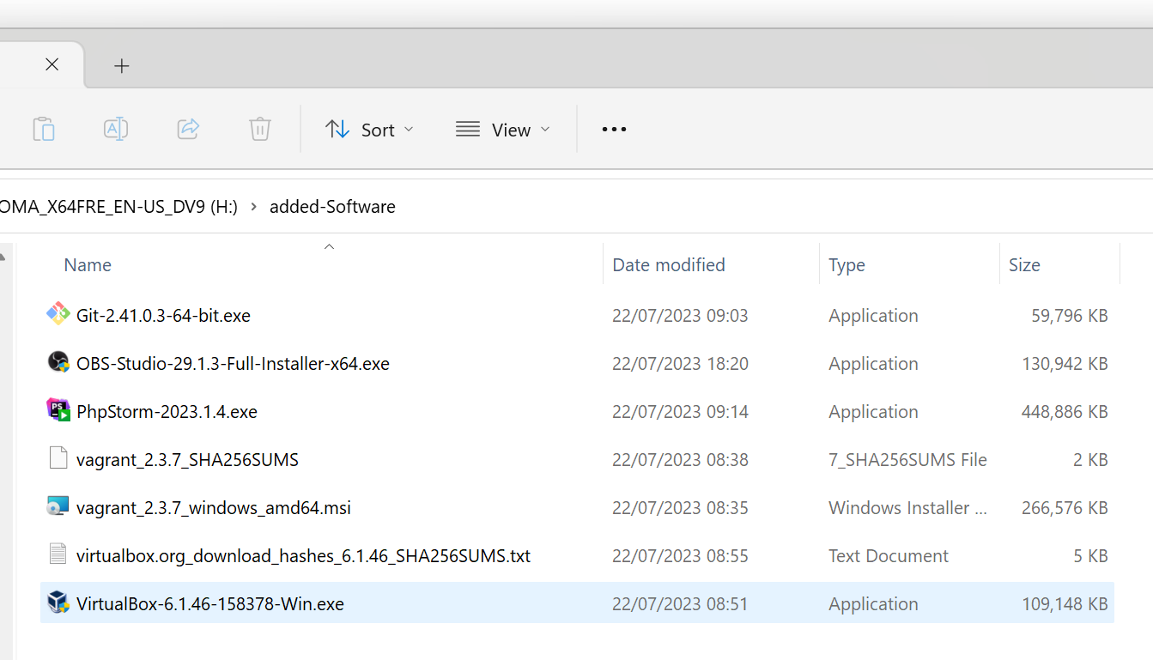Viewport: 1153px width, 660px height.
Task: Click the Git installer file icon
Action: 58,314
